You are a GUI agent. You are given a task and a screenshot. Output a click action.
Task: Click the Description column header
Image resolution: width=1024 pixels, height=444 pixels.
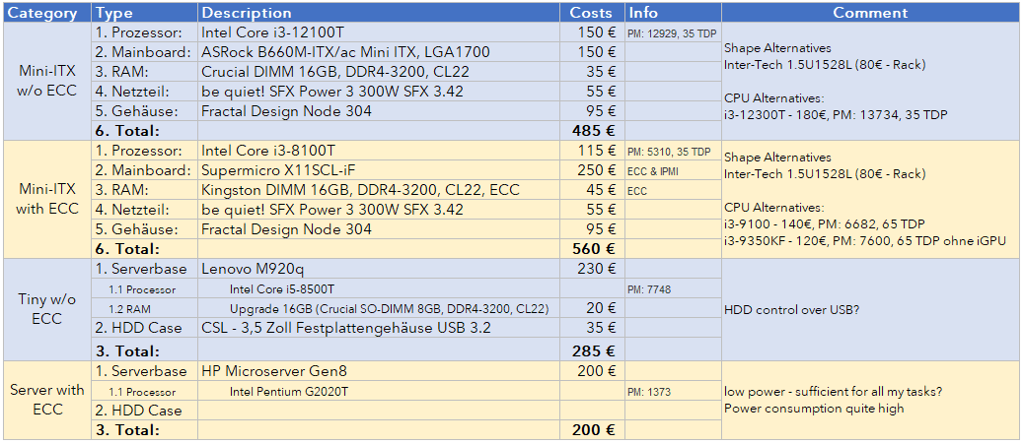click(x=379, y=13)
